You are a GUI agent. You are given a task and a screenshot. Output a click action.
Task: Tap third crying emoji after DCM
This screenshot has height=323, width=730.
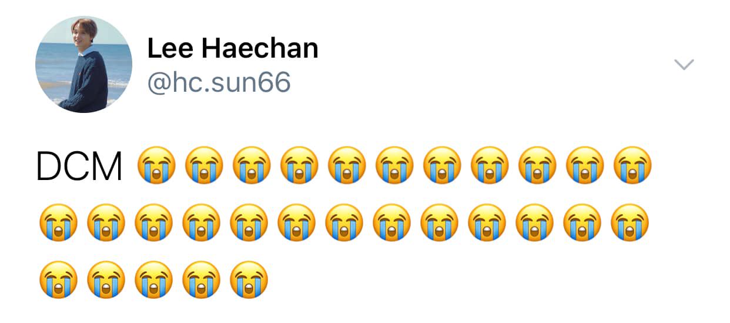coord(252,165)
